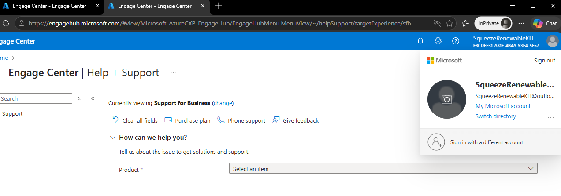Image resolution: width=561 pixels, height=196 pixels.
Task: Click the Microsoft logo in account panel
Action: pyautogui.click(x=444, y=60)
